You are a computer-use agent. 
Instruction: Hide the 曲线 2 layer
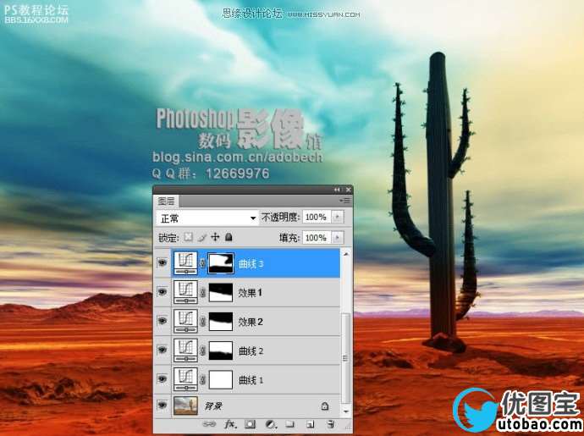[162, 350]
